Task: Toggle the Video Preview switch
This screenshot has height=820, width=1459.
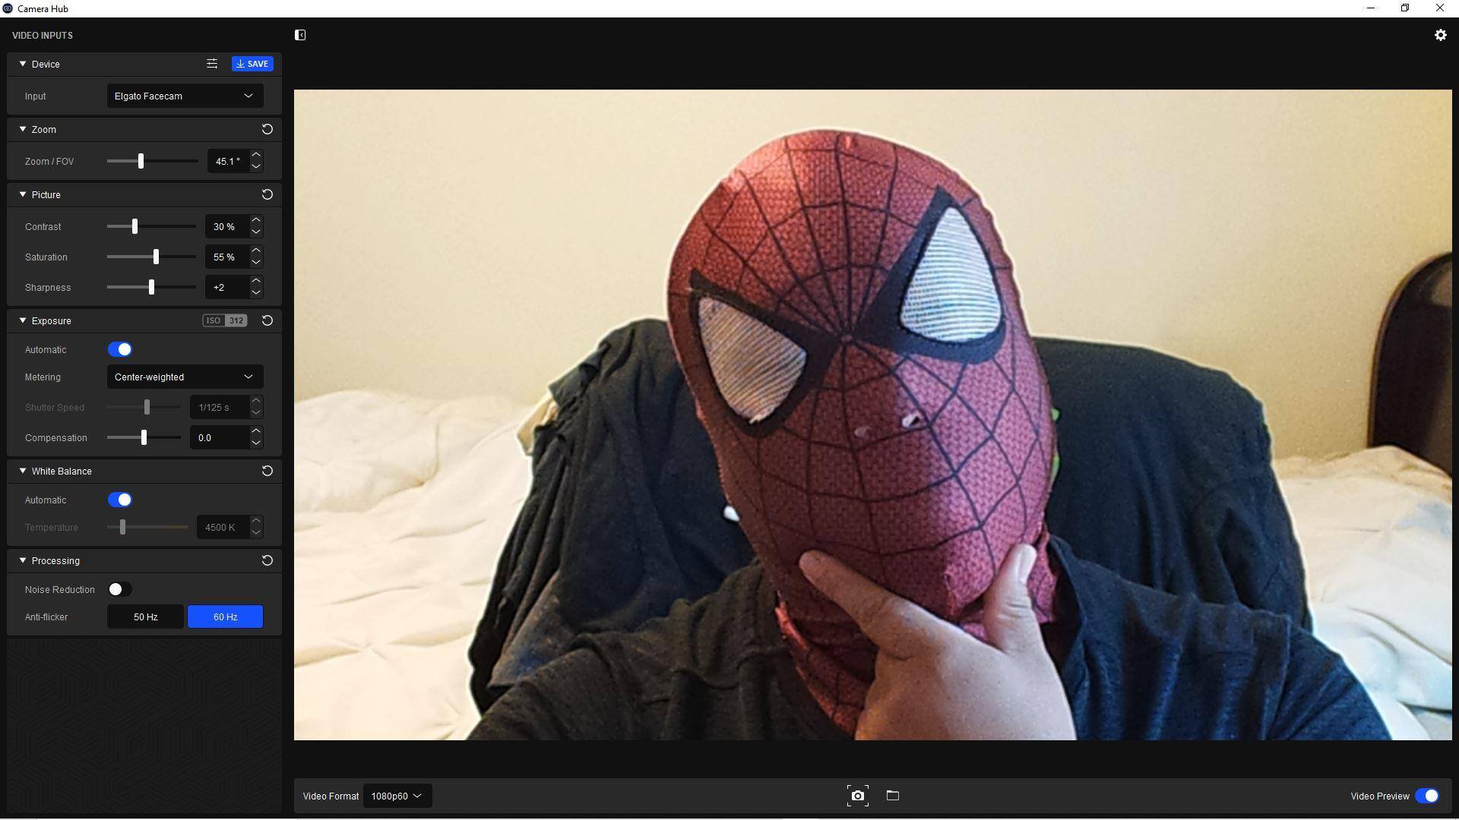Action: (x=1426, y=796)
